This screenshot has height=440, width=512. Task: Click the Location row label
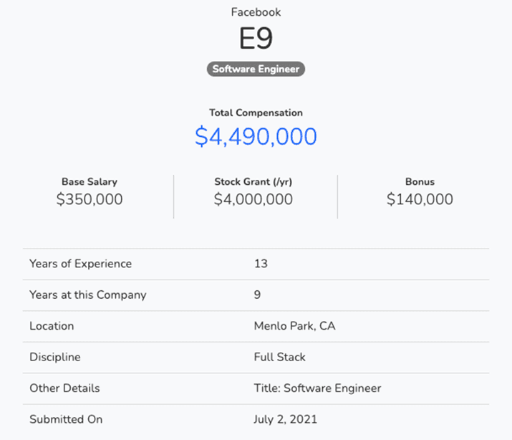(x=52, y=326)
